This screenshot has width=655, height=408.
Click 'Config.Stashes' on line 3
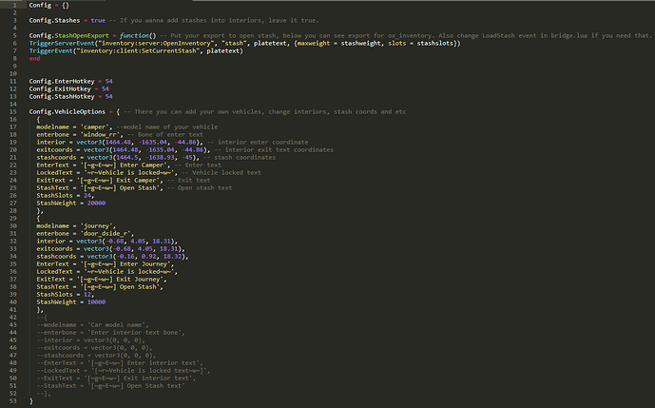coord(54,20)
